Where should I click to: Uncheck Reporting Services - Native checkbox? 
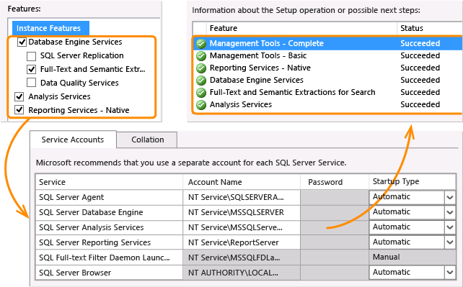click(x=19, y=110)
